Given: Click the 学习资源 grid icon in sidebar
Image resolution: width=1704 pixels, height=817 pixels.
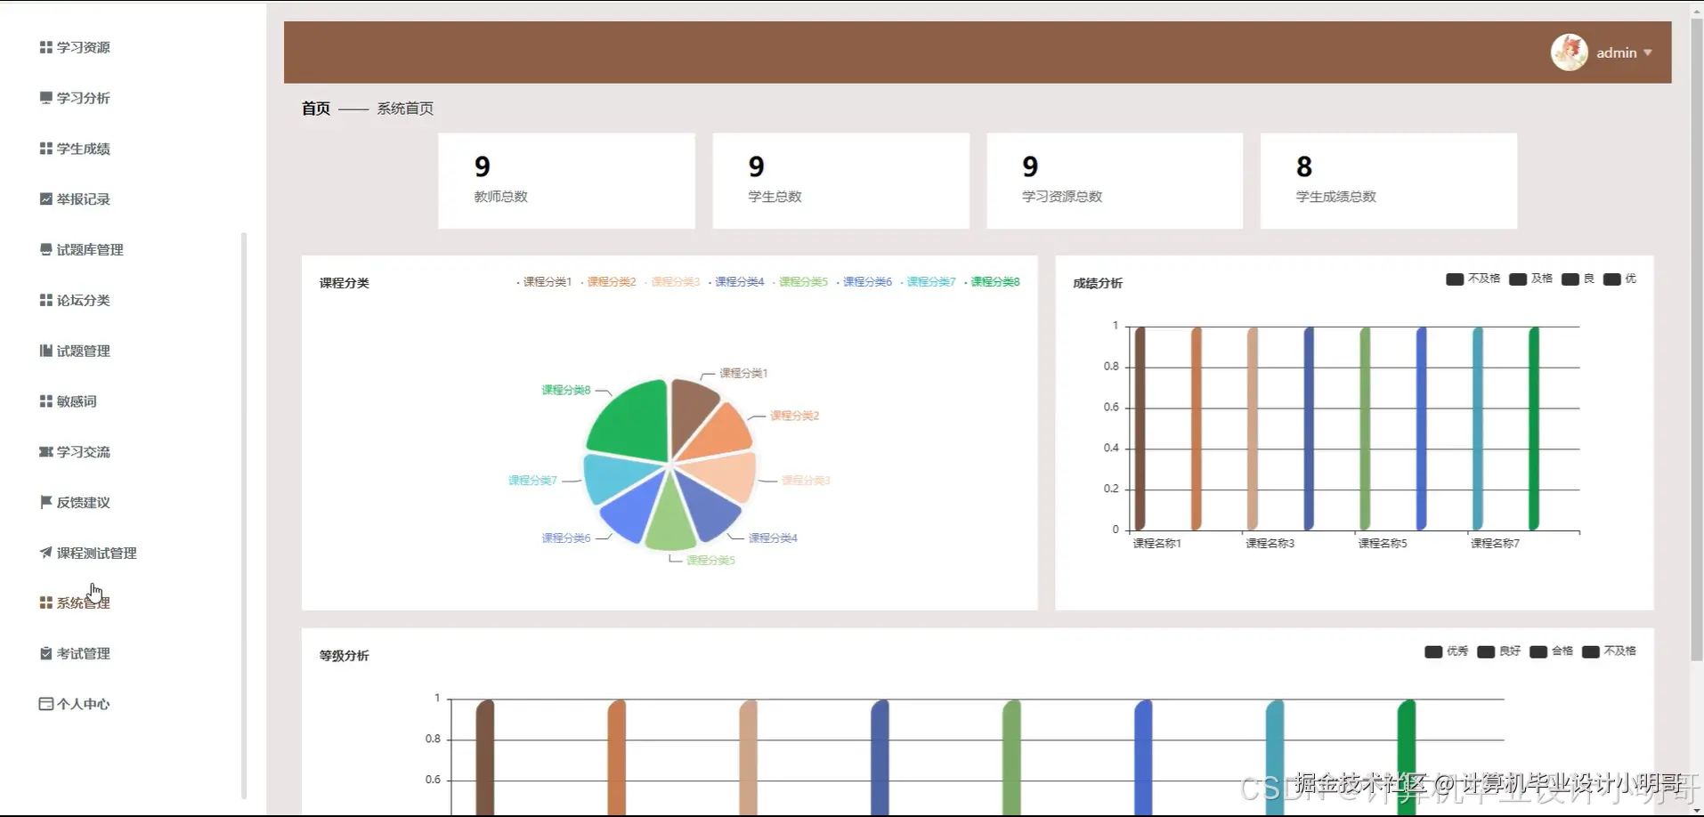Looking at the screenshot, I should pyautogui.click(x=46, y=47).
